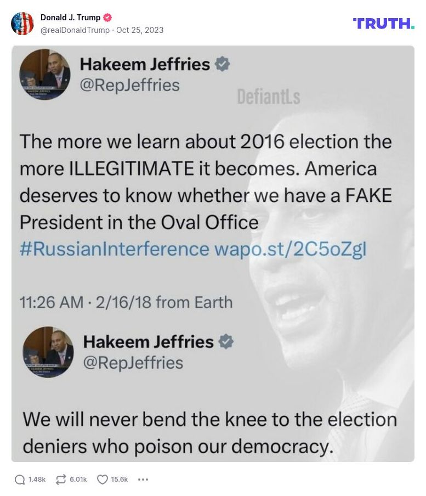Click the 1.48k reply count
This screenshot has width=426, height=496.
pyautogui.click(x=37, y=480)
